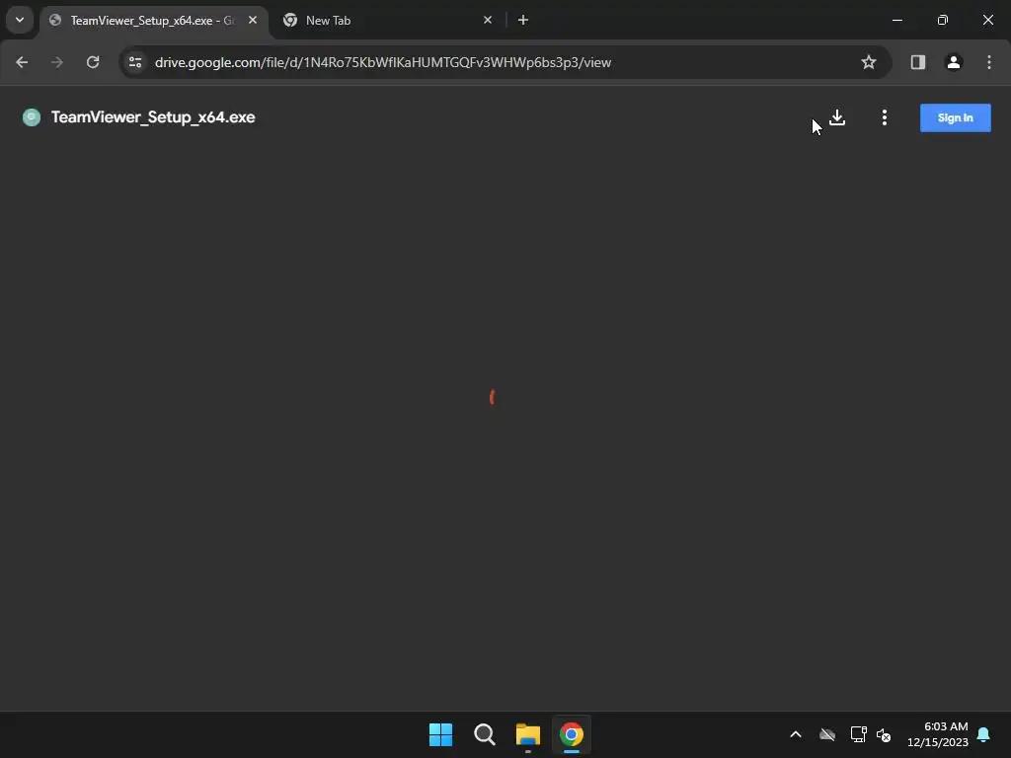Select the TeamViewer_Setup_x64.exe title text
The width and height of the screenshot is (1011, 758).
click(x=153, y=117)
